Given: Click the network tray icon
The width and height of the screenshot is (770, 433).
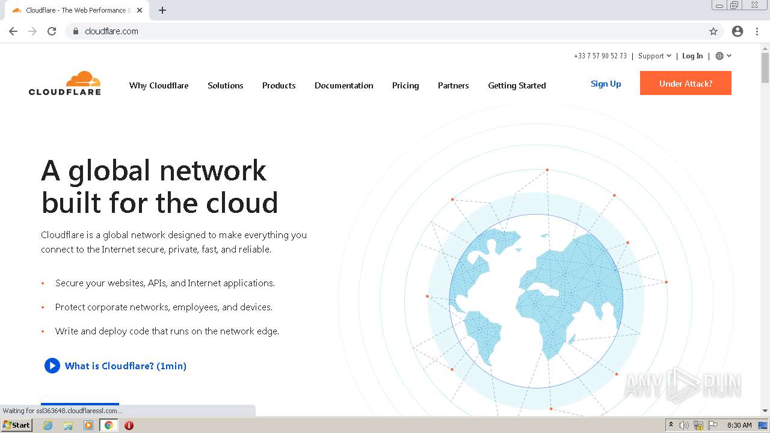Looking at the screenshot, I should (x=698, y=425).
